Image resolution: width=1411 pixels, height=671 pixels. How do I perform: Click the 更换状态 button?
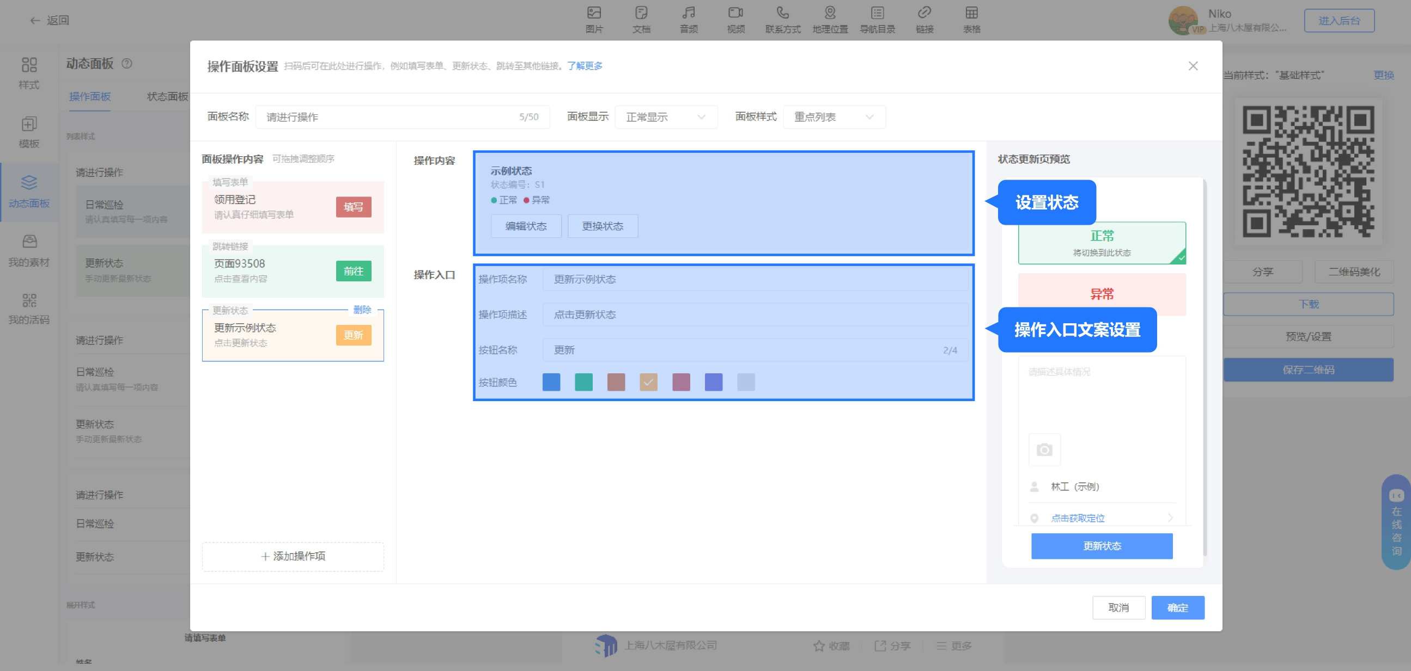[603, 226]
